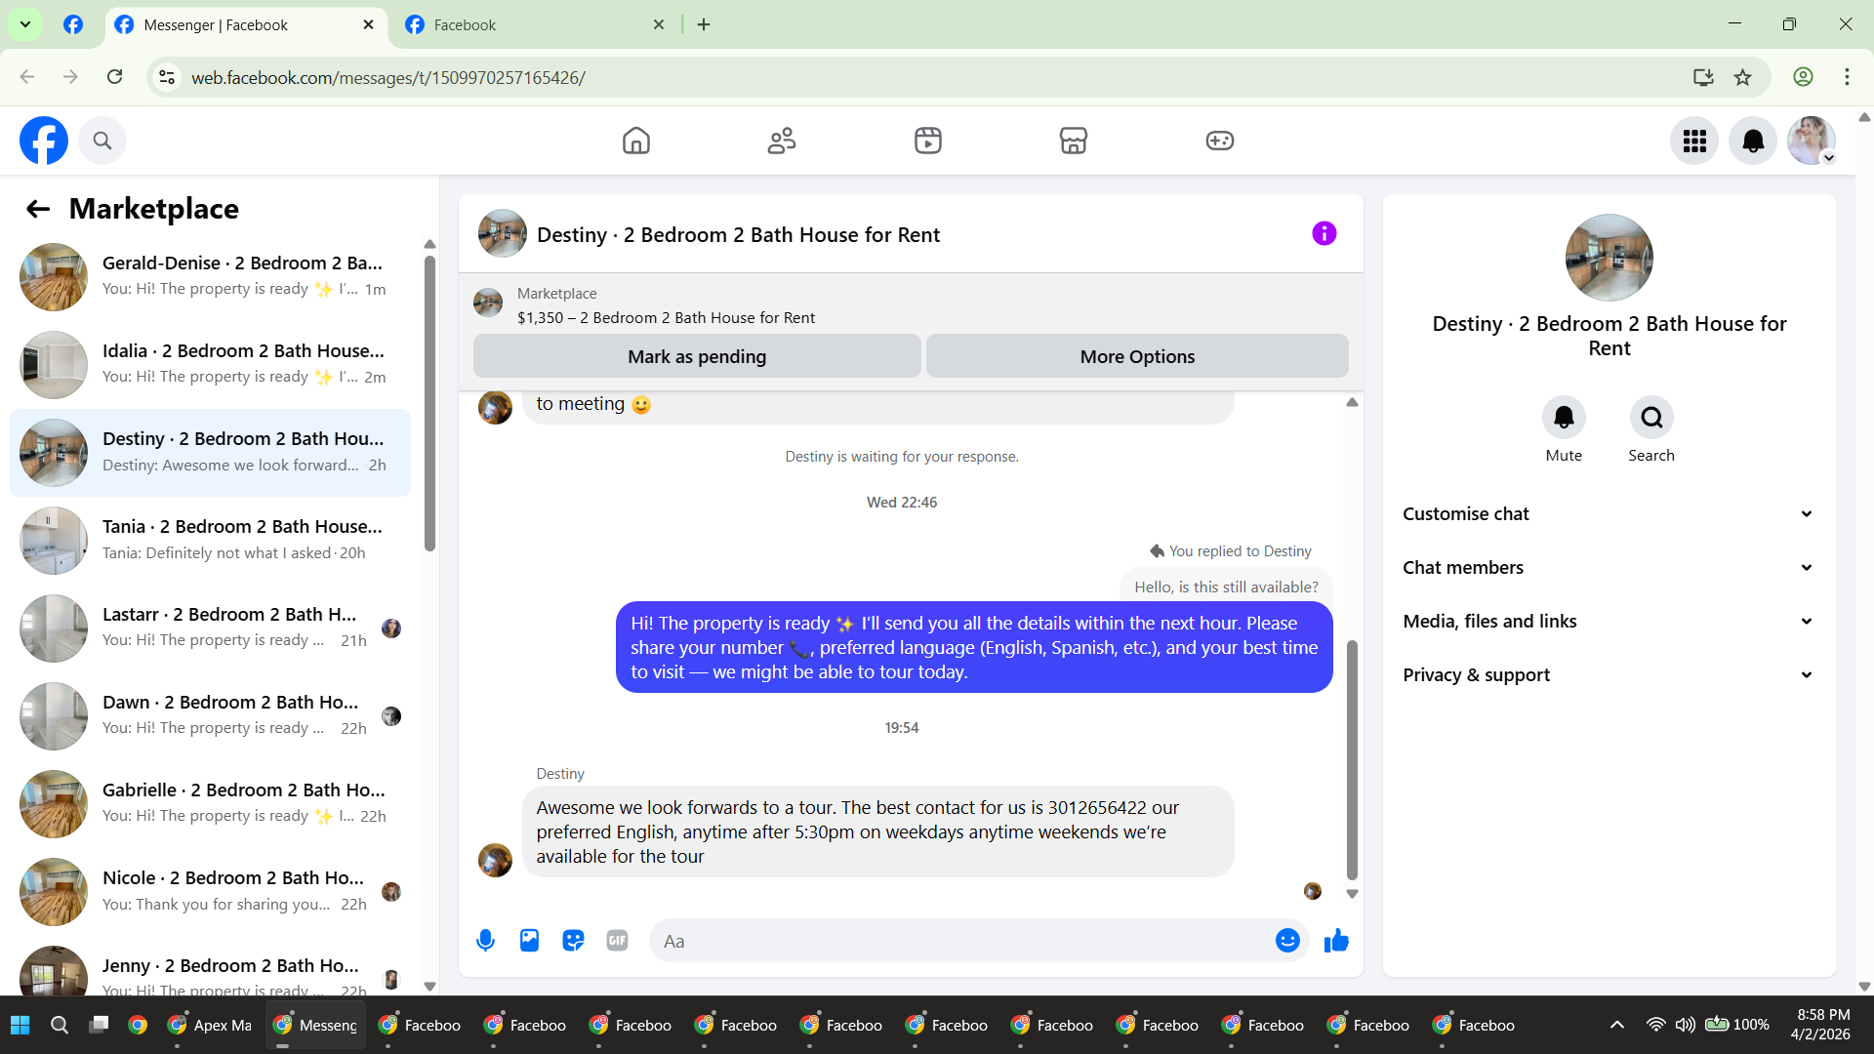This screenshot has width=1874, height=1054.
Task: Open Gerald-Denise conversation
Action: 210,277
